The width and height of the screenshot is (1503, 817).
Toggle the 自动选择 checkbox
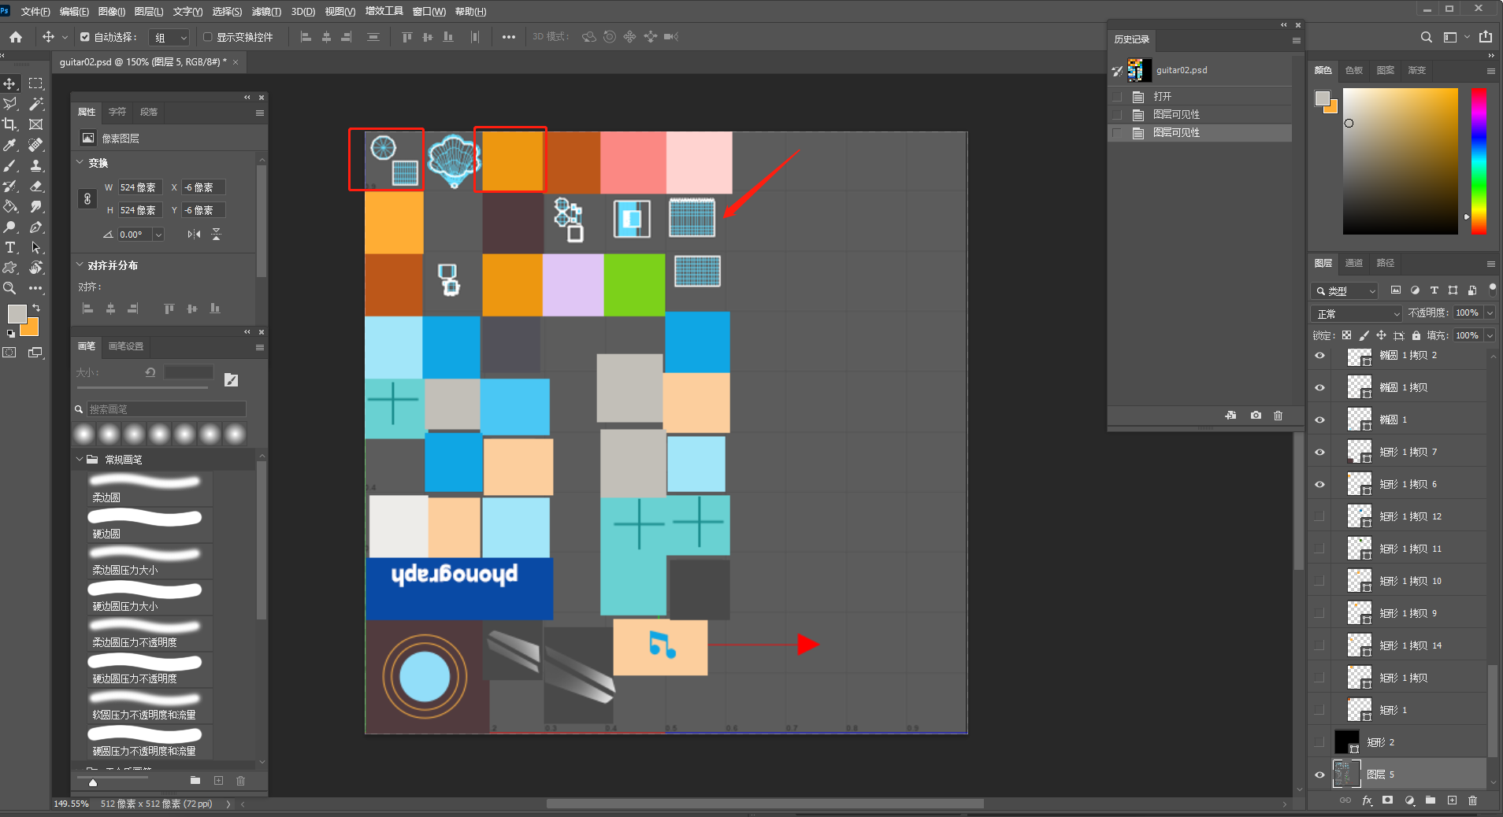[85, 37]
